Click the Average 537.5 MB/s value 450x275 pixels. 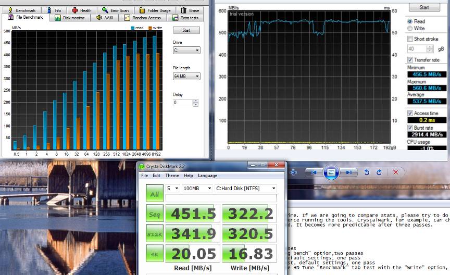pyautogui.click(x=427, y=102)
